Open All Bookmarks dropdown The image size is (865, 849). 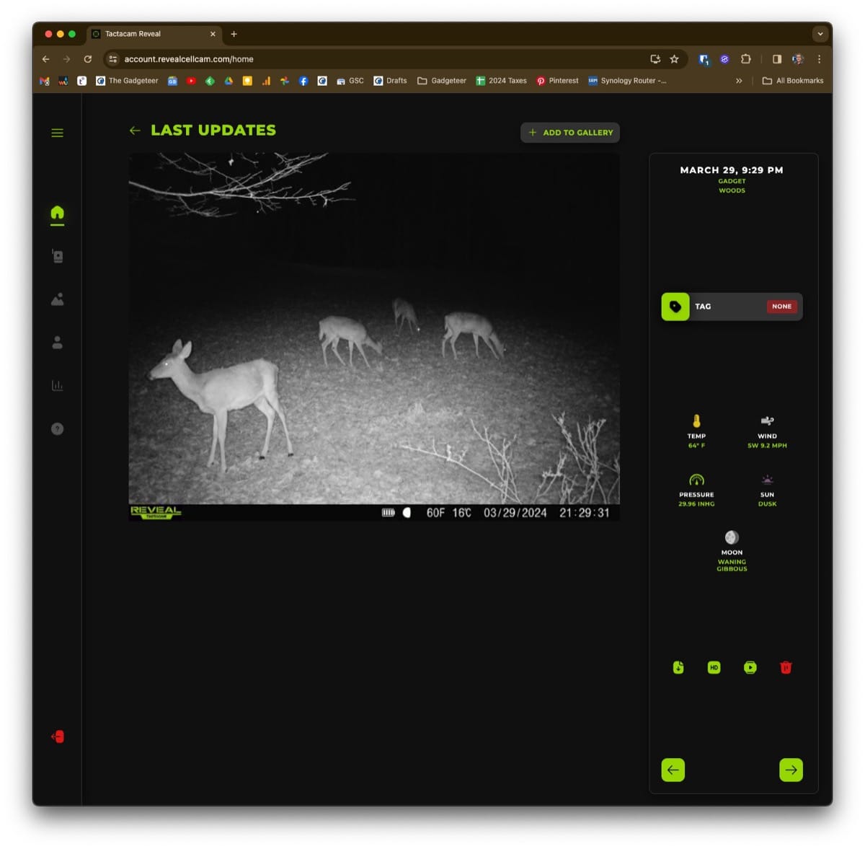[x=793, y=81]
